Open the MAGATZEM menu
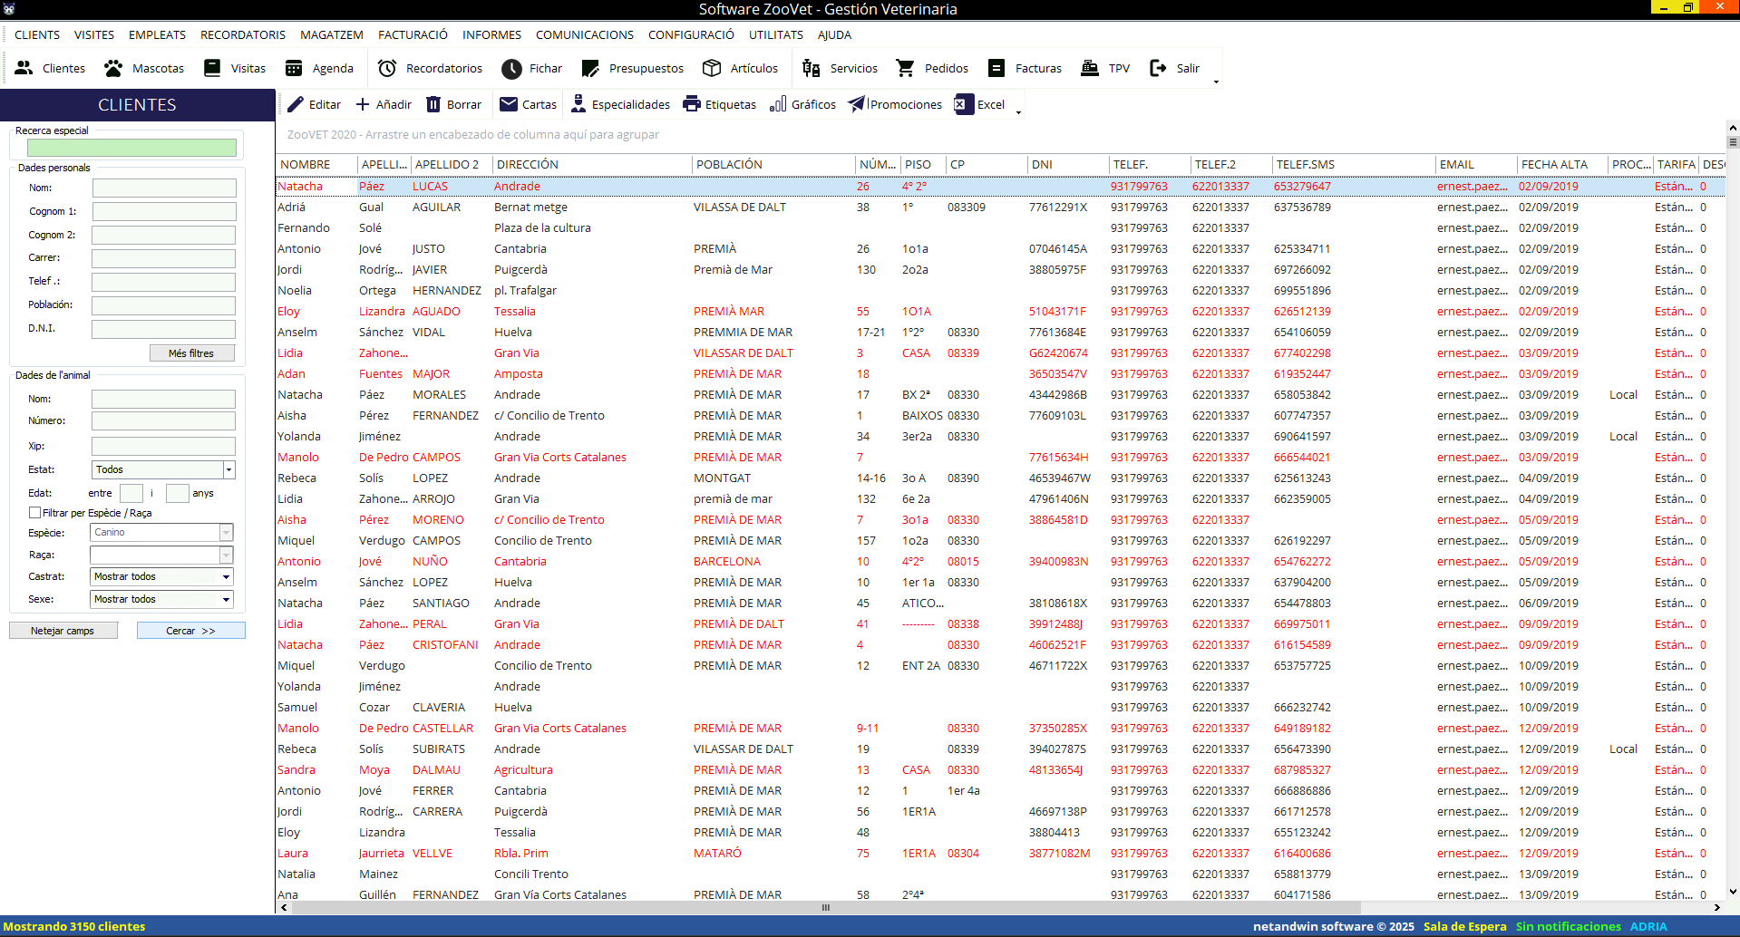 (x=332, y=34)
